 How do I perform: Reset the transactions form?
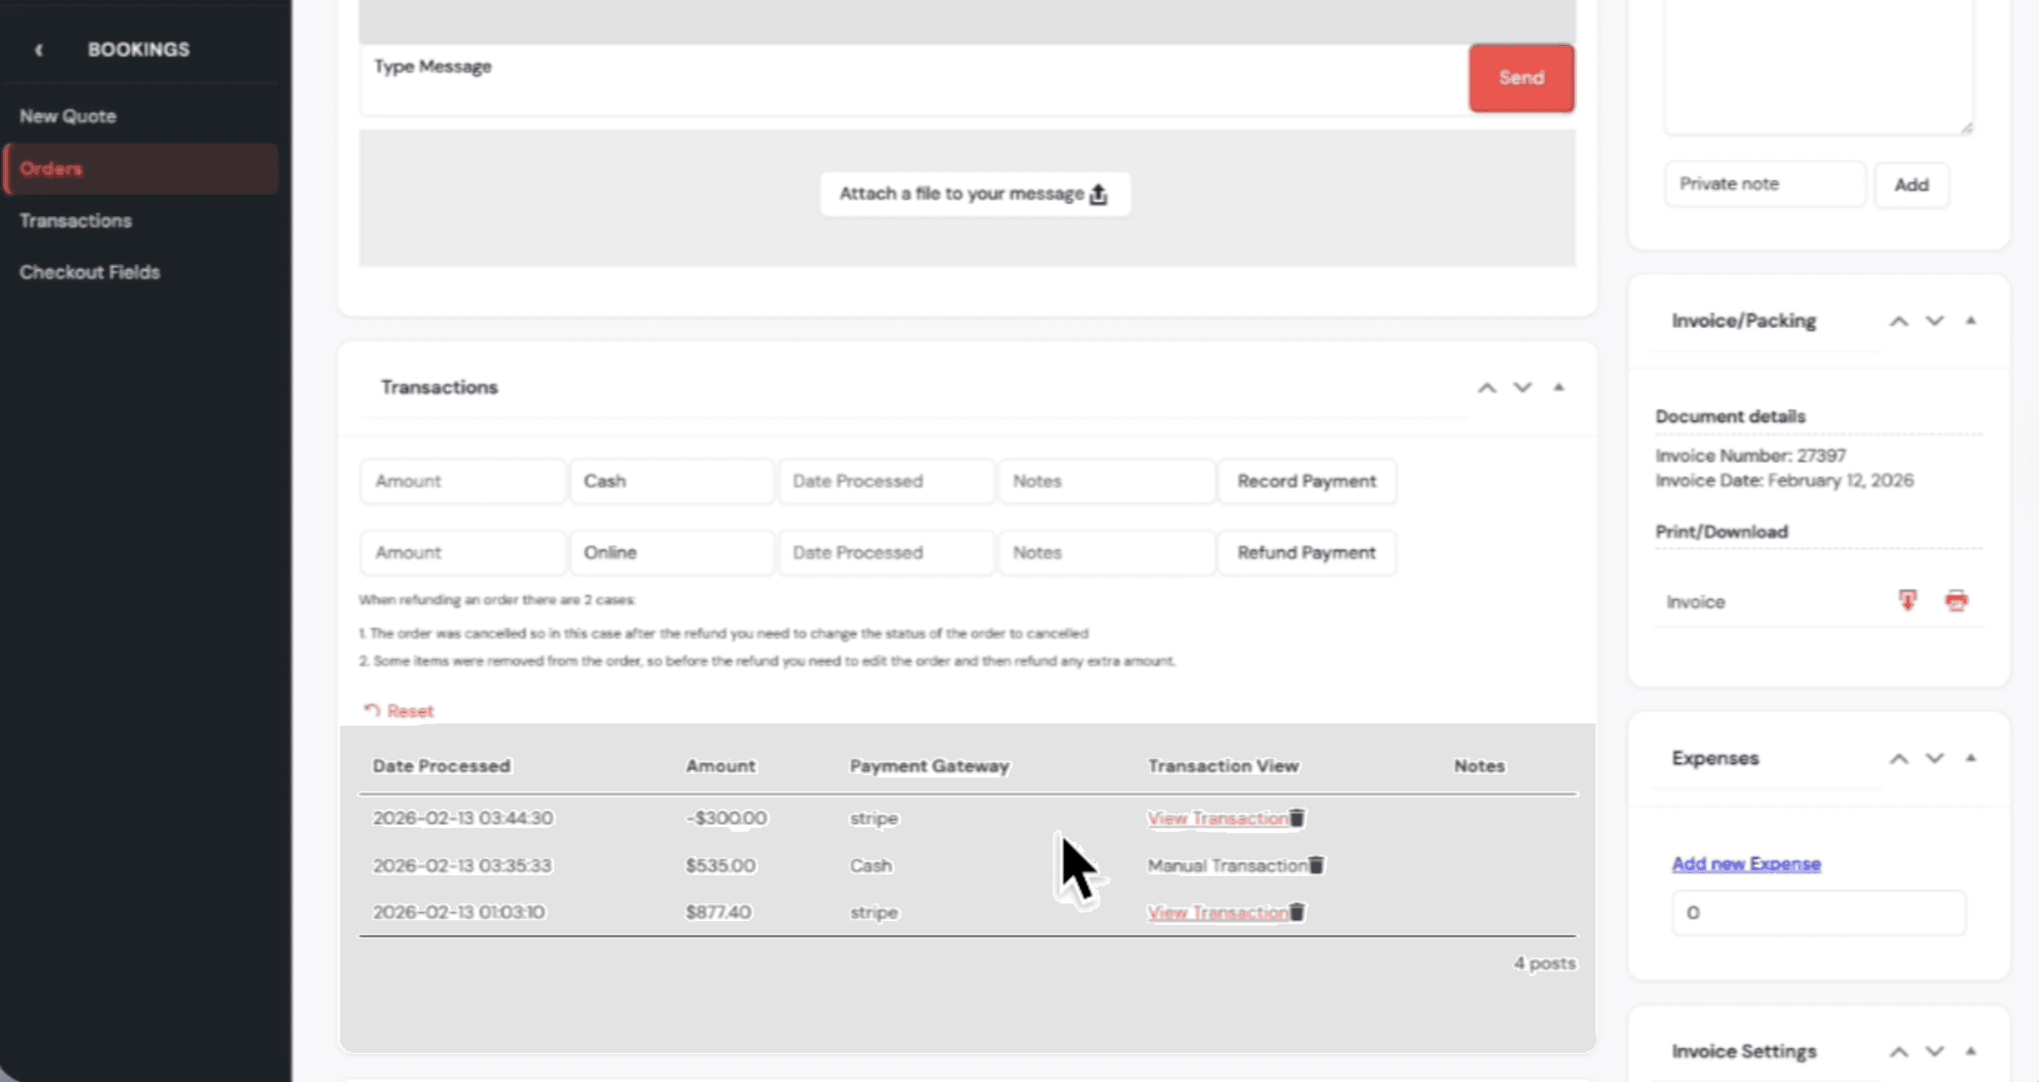click(x=399, y=711)
